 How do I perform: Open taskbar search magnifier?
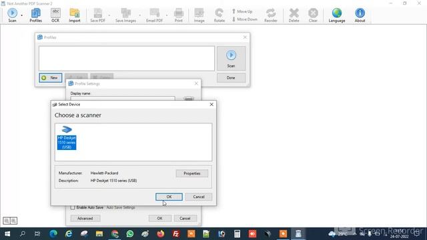tap(23, 234)
